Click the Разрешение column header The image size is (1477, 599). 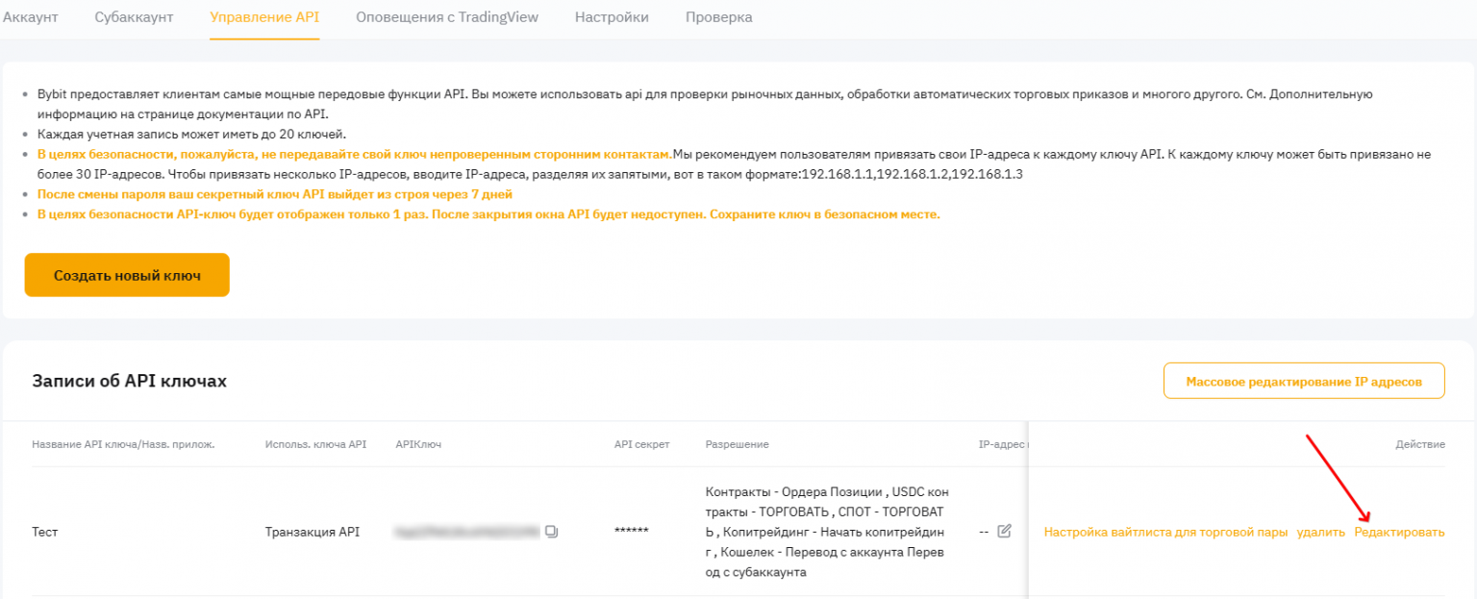point(737,444)
